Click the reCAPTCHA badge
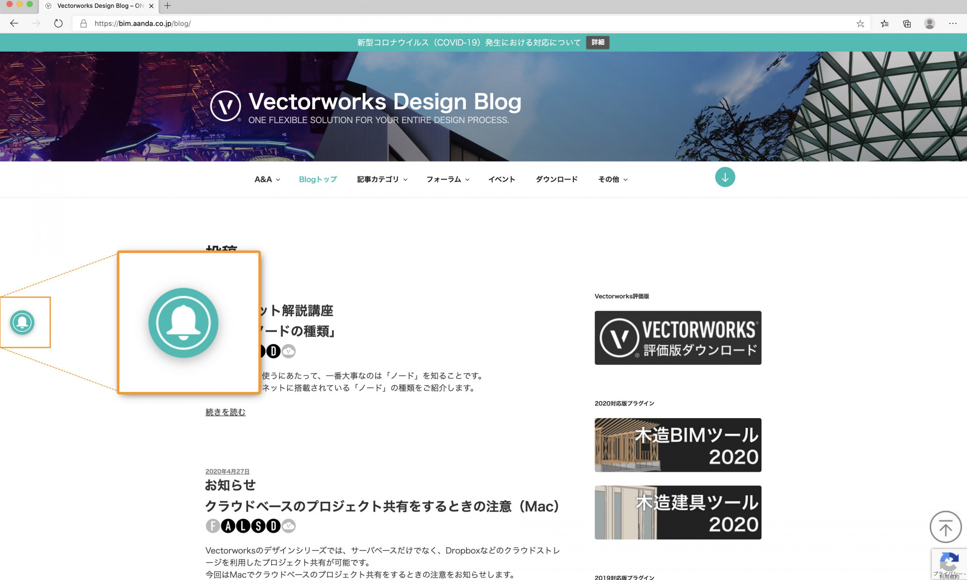The height and width of the screenshot is (580, 967). (949, 564)
